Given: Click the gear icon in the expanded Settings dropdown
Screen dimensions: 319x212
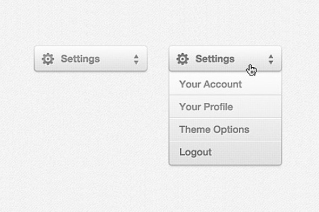Looking at the screenshot, I should click(x=182, y=59).
